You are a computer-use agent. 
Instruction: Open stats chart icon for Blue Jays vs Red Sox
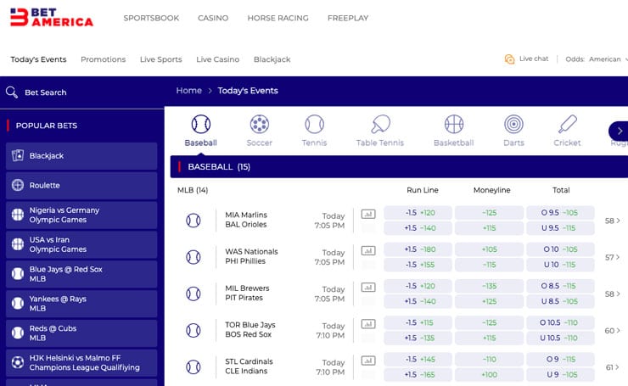(x=368, y=324)
